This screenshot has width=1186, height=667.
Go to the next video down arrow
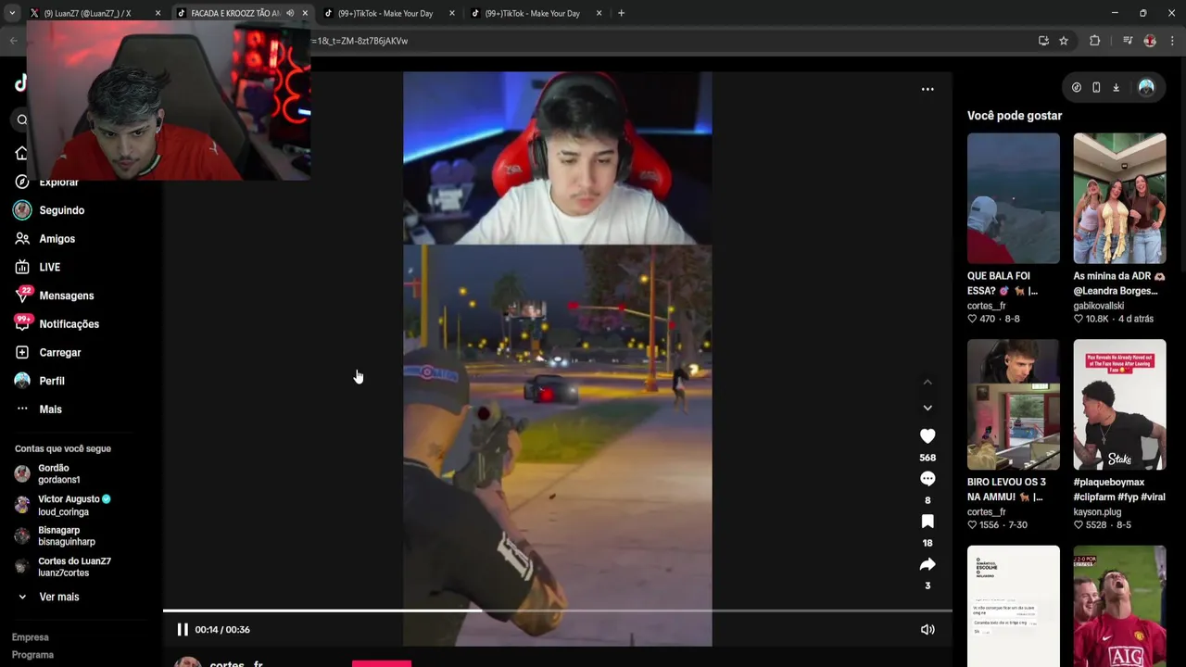(927, 408)
